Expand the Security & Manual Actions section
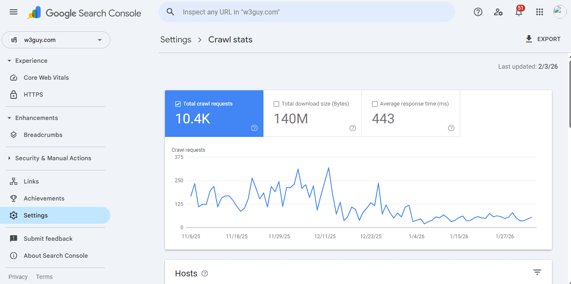Viewport: 571px width, 284px height. (x=9, y=158)
